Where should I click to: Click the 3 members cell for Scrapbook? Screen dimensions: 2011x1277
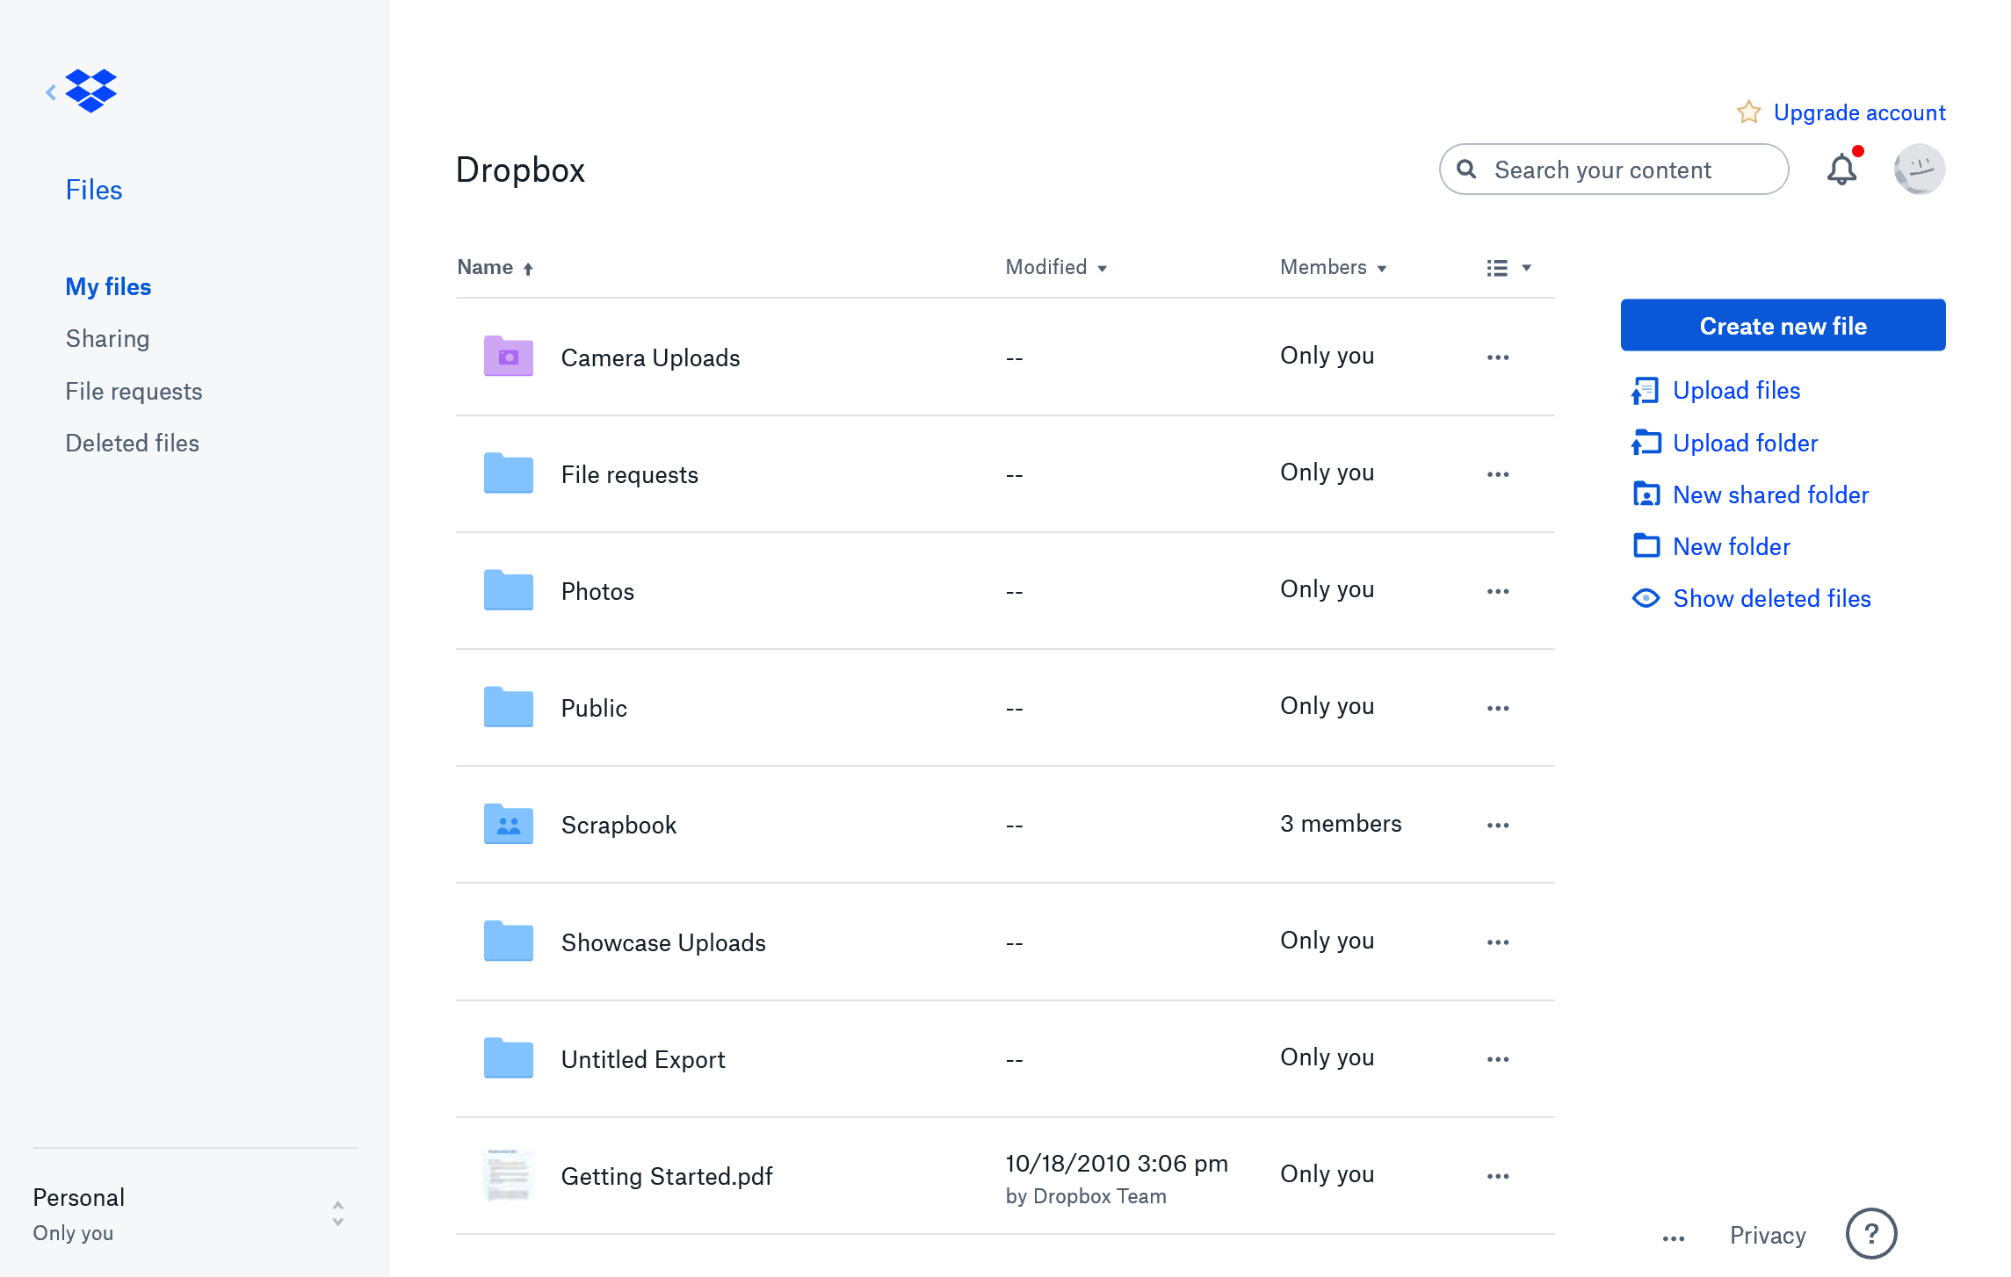1341,823
